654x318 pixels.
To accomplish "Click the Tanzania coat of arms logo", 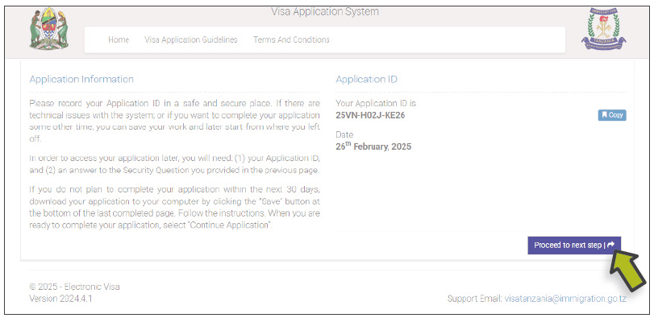I will pyautogui.click(x=49, y=28).
